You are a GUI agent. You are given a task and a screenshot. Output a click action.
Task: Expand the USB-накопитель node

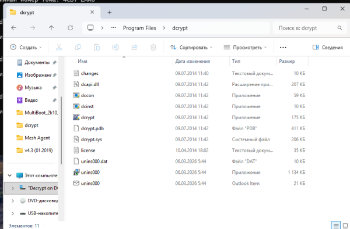[13, 213]
